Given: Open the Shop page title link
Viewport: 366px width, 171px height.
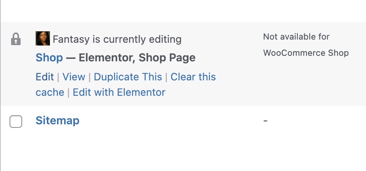Looking at the screenshot, I should point(49,58).
